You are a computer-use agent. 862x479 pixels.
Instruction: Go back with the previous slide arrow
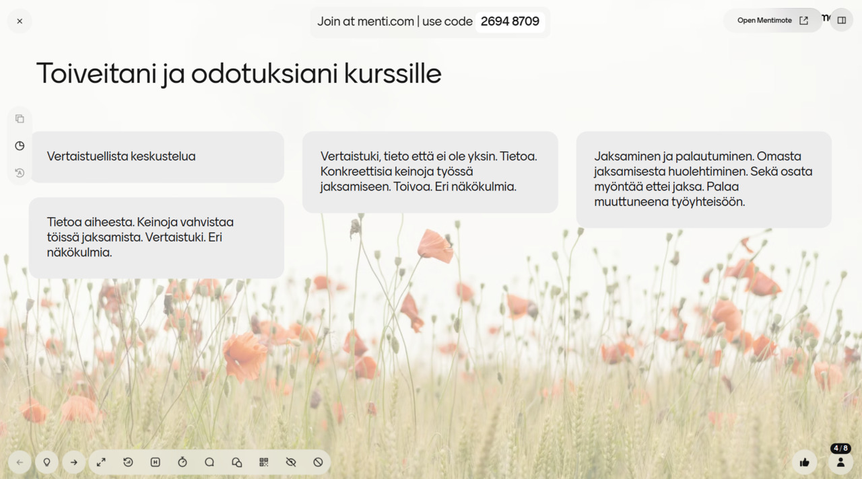pyautogui.click(x=20, y=462)
